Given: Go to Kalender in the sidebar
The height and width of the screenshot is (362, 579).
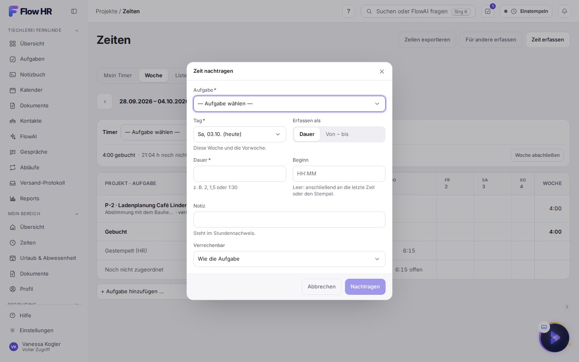Looking at the screenshot, I should [43, 90].
